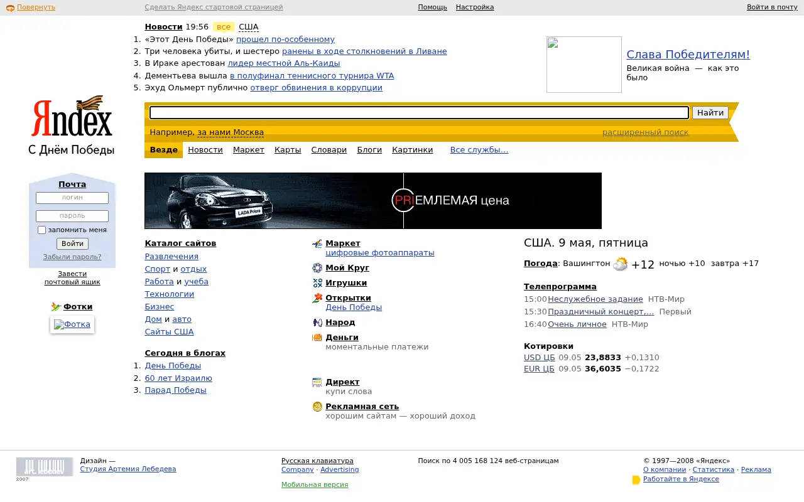Click the Маркет service icon
The image size is (804, 502).
pyautogui.click(x=317, y=243)
